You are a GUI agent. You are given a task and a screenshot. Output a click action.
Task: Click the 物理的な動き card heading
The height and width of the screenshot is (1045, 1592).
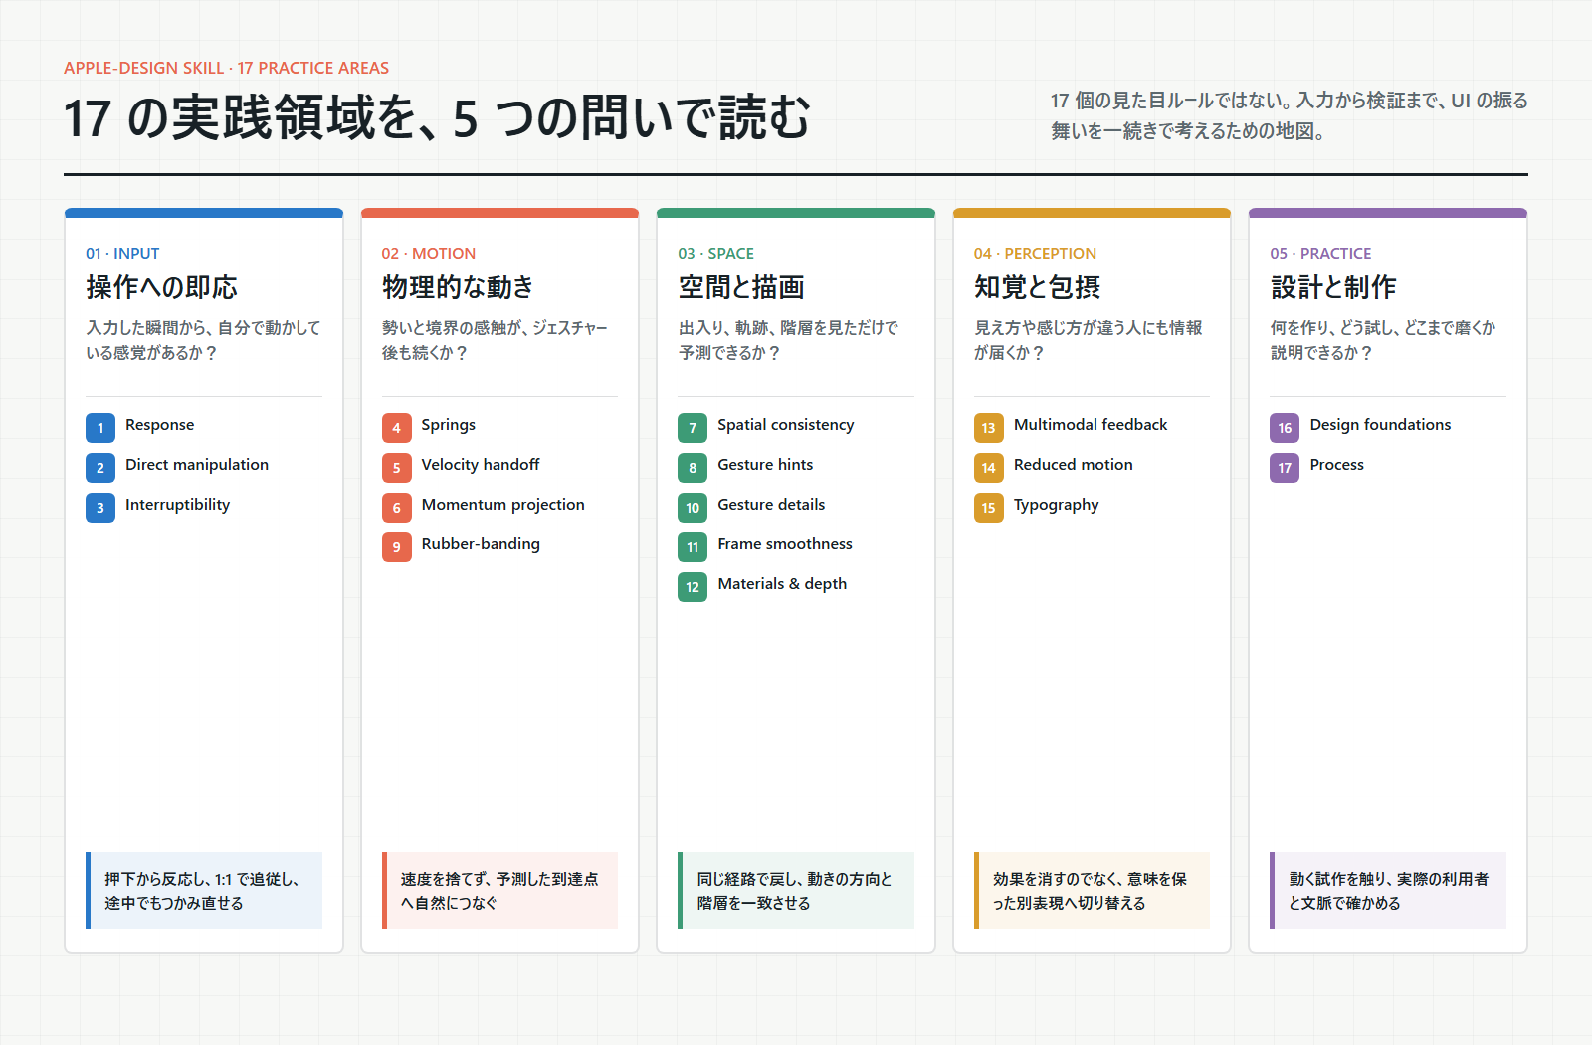[x=458, y=287]
